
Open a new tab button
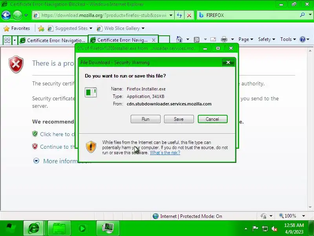164,40
